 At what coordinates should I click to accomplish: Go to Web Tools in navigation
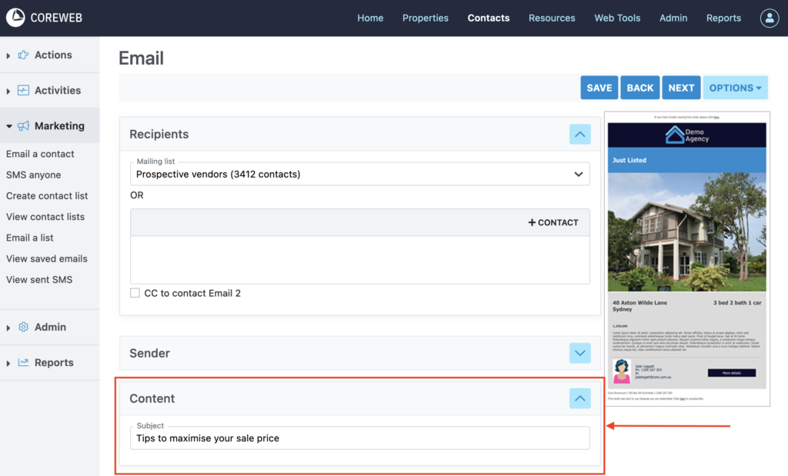(617, 18)
